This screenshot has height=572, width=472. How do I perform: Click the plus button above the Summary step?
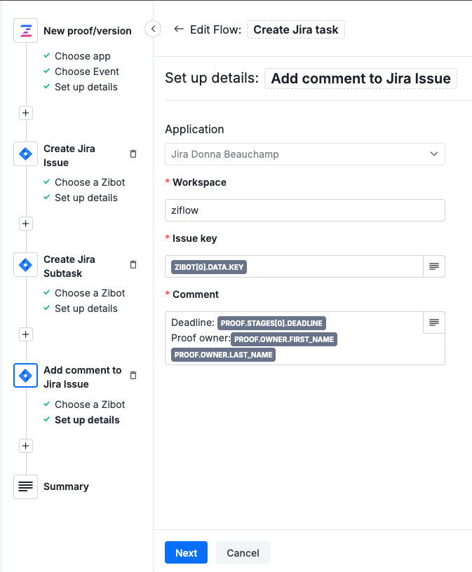[x=25, y=446]
